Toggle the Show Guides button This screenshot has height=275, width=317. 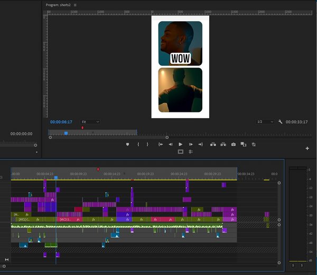pos(191,151)
